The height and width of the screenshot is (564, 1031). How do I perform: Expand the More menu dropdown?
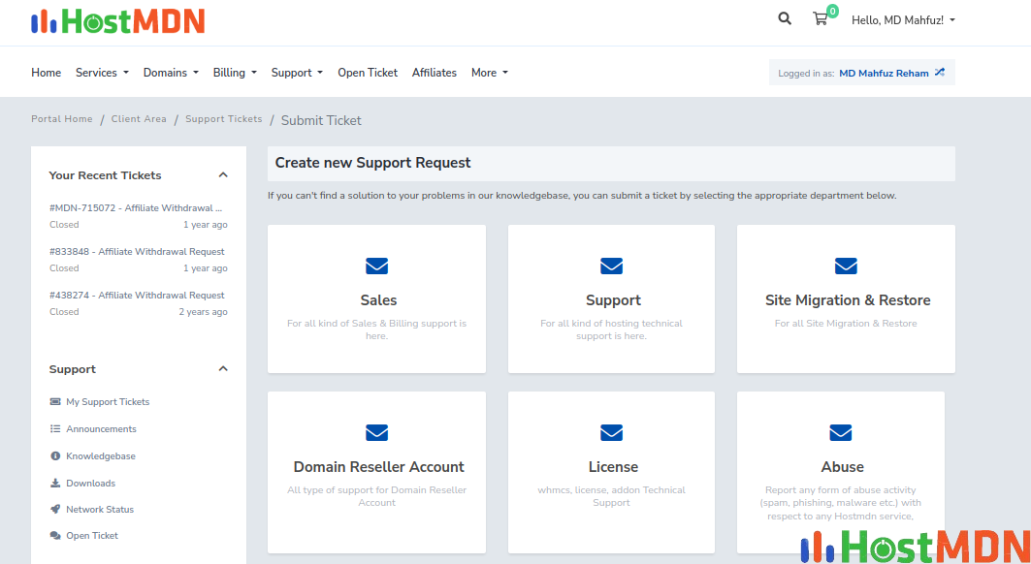pyautogui.click(x=490, y=73)
